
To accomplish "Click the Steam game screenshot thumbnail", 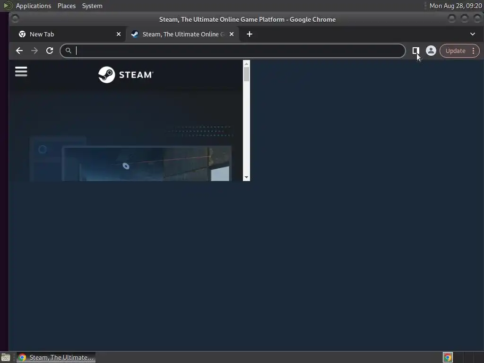I will (147, 163).
